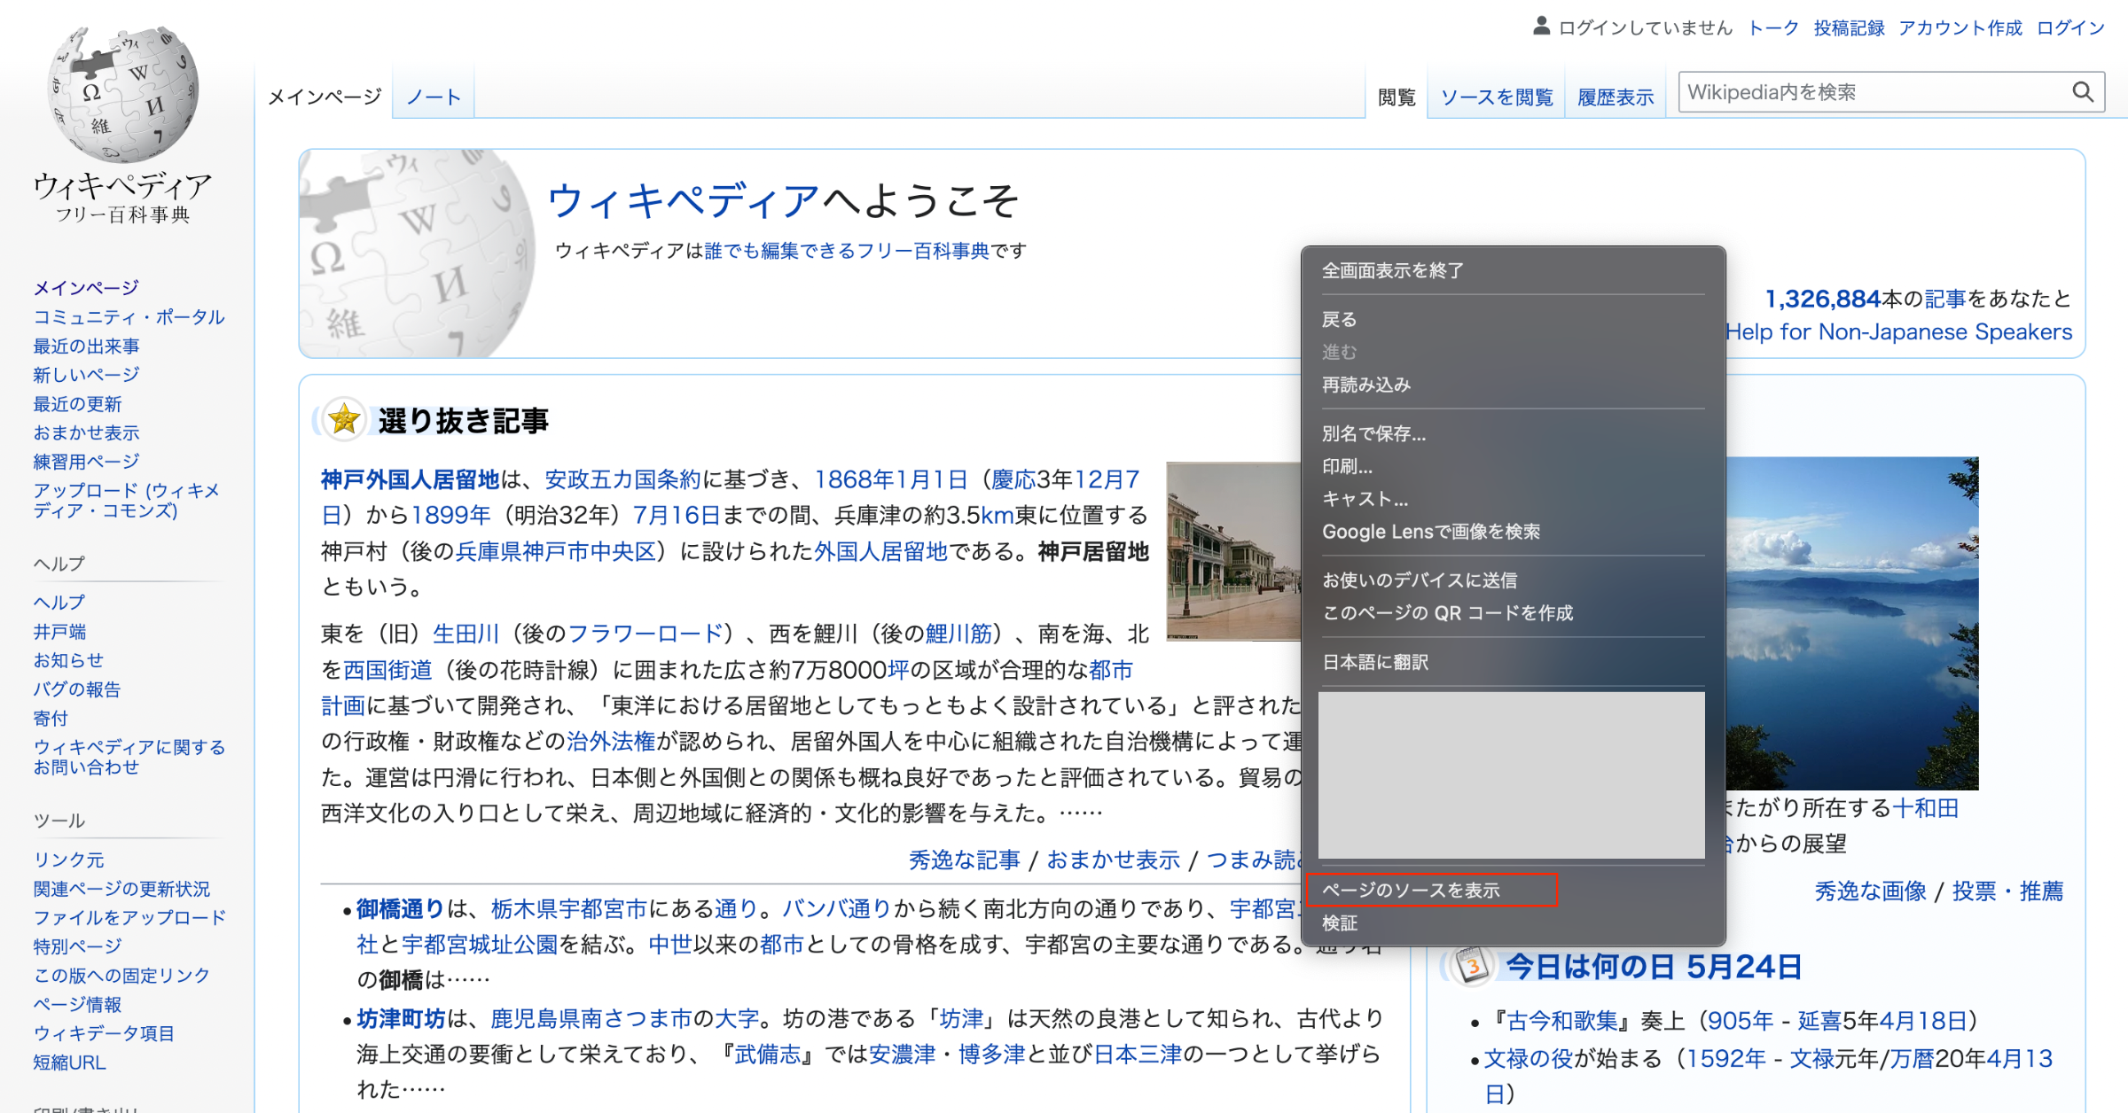The width and height of the screenshot is (2128, 1113).
Task: Choose キャスト... in context menu
Action: pyautogui.click(x=1513, y=499)
